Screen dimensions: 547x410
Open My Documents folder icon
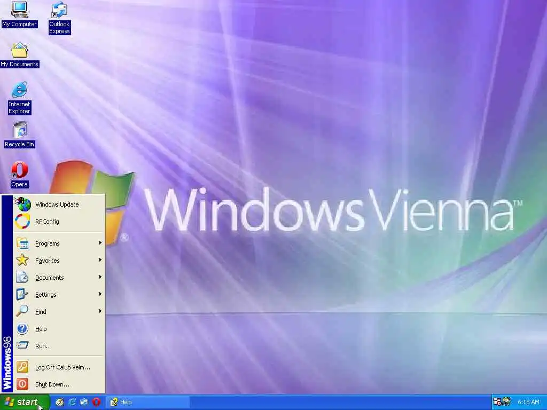[20, 55]
